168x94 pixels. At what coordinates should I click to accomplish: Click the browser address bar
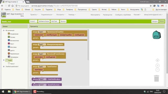pos(83,6)
